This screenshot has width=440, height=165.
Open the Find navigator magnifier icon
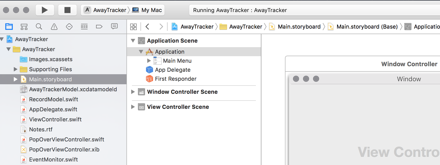39,27
